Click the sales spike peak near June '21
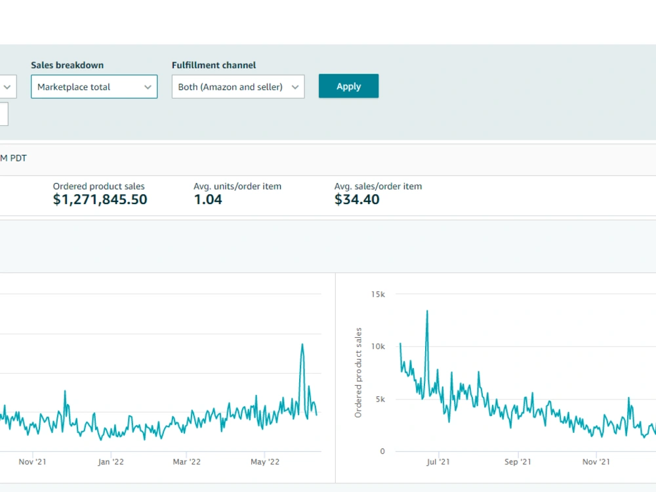Image resolution: width=656 pixels, height=492 pixels. coord(427,311)
